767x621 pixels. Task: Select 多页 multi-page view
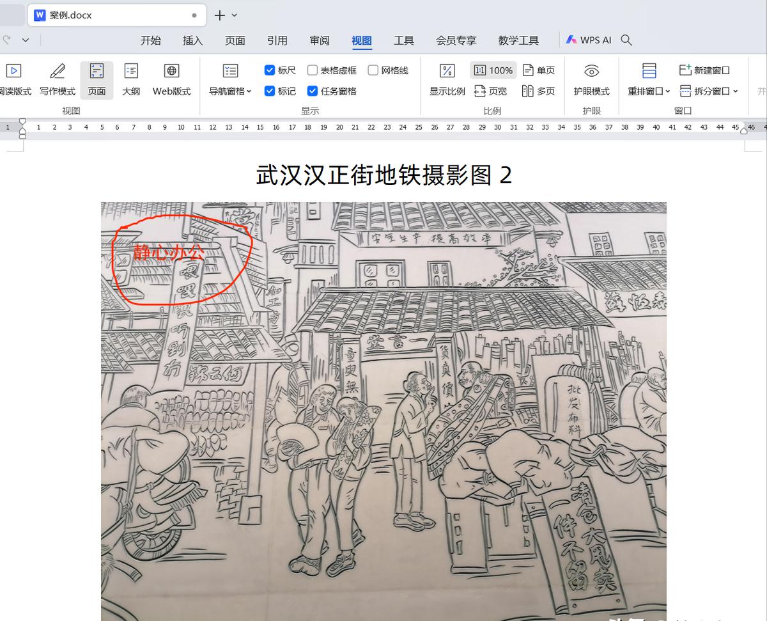click(x=539, y=91)
